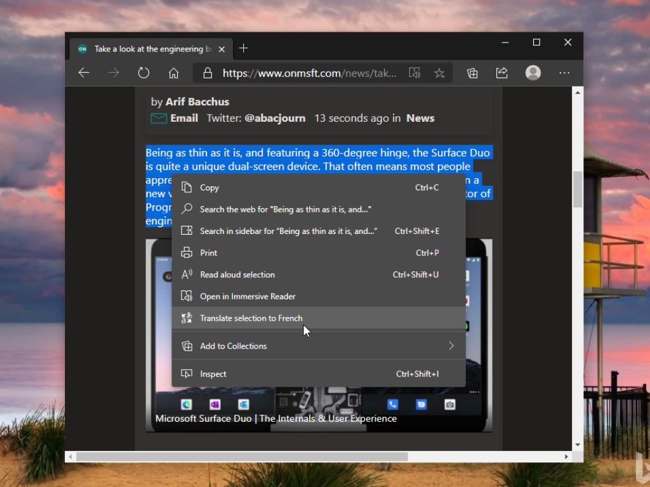Click the OneNote app icon in video thumbnail
The image size is (650, 487).
point(215,404)
